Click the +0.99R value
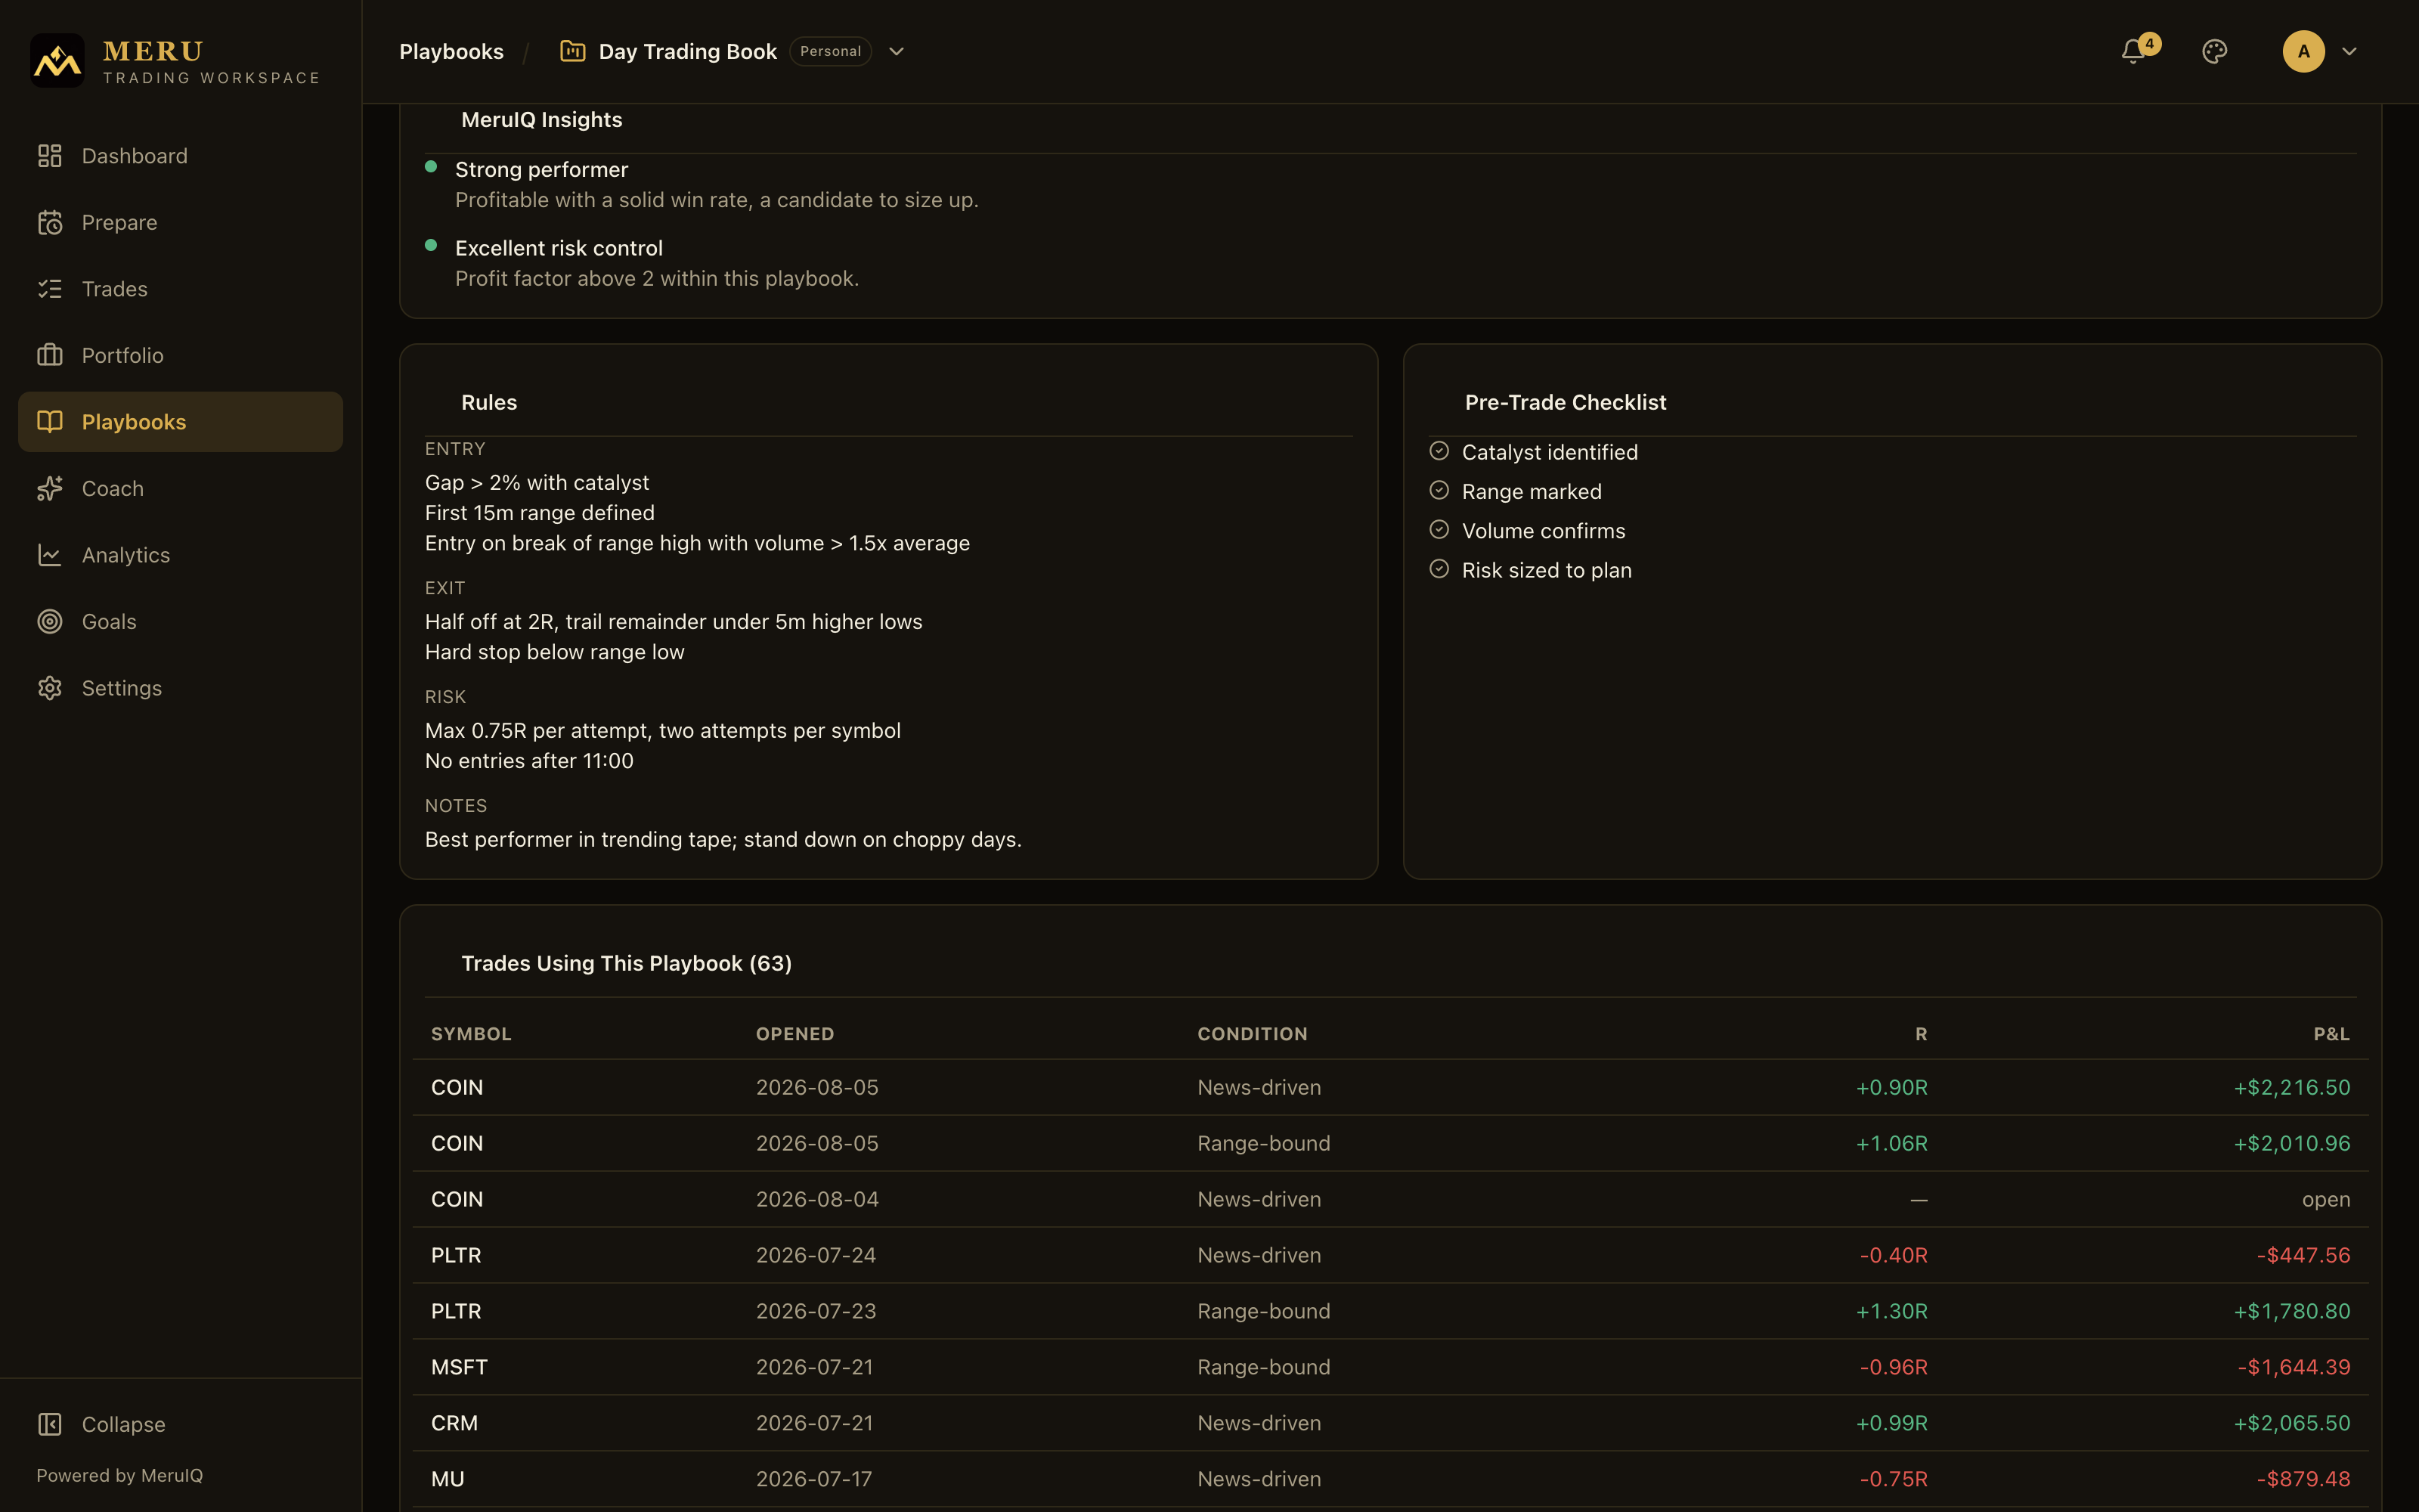Image resolution: width=2419 pixels, height=1512 pixels. pos(1892,1423)
